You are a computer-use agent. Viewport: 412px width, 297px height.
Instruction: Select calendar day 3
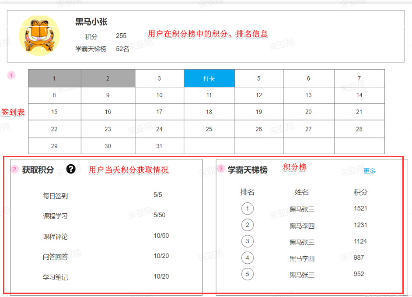click(x=160, y=78)
